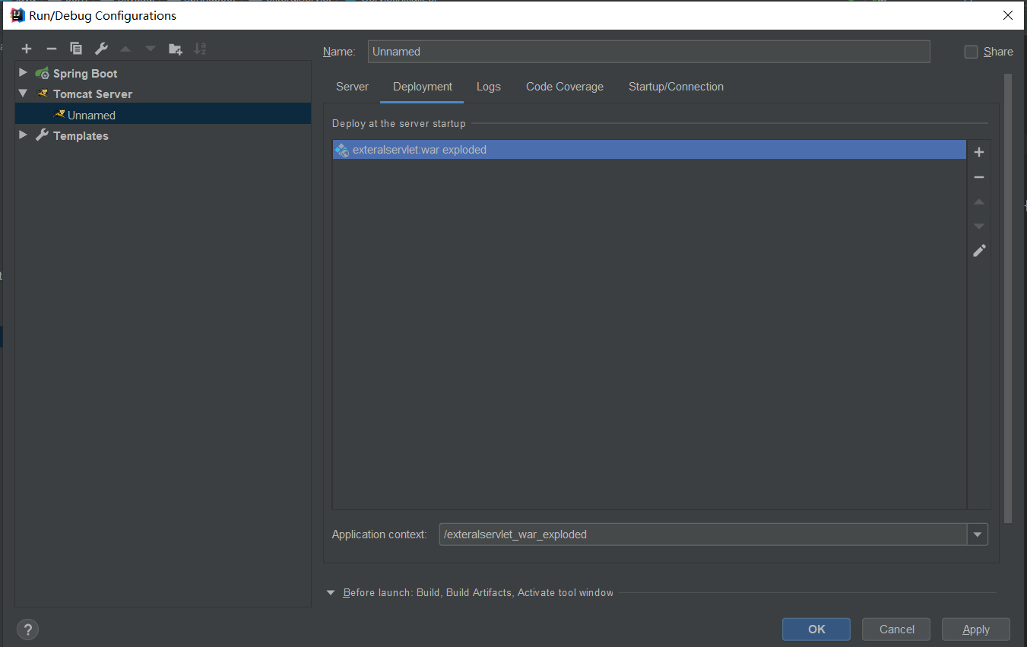
Task: Add a new run configuration
Action: 27,49
